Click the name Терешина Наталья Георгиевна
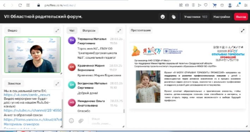The width and height of the screenshot is (250, 132). pos(92,41)
